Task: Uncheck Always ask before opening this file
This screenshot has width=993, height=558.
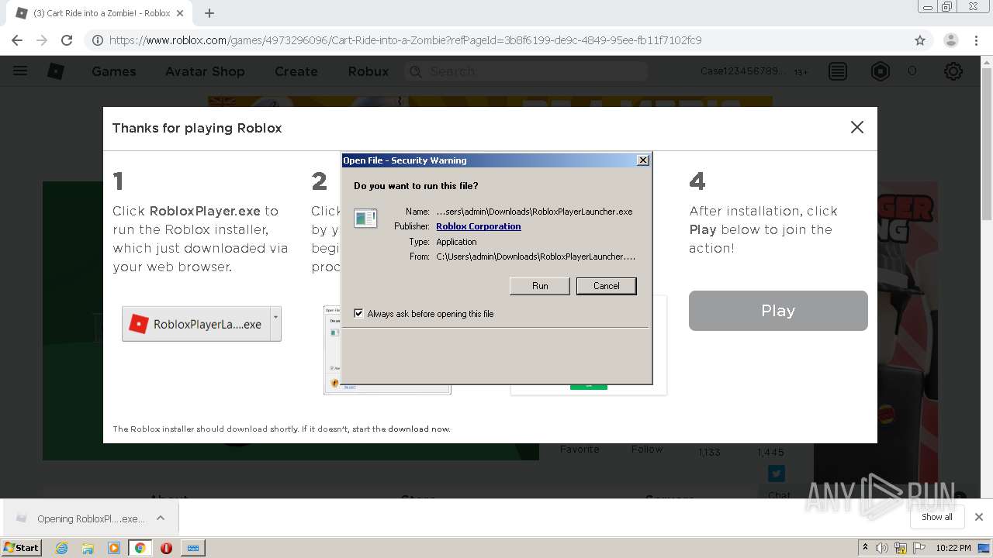Action: click(x=358, y=313)
